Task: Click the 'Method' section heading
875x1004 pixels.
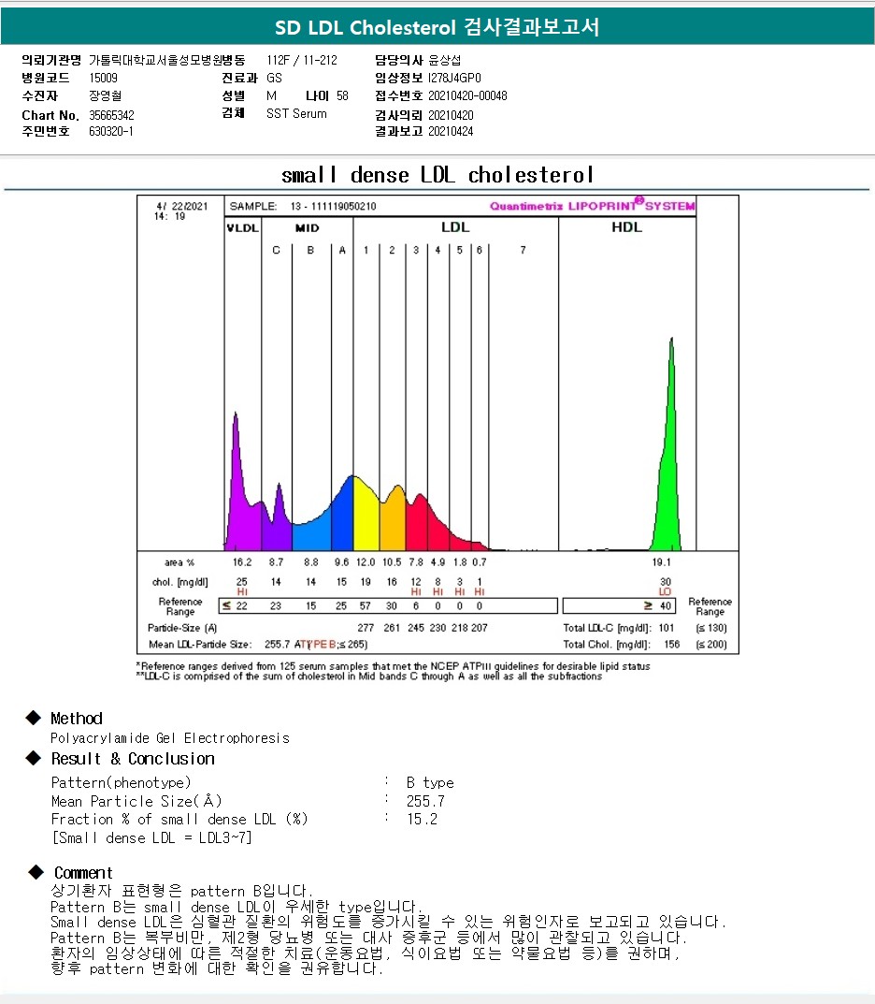Action: 77,719
